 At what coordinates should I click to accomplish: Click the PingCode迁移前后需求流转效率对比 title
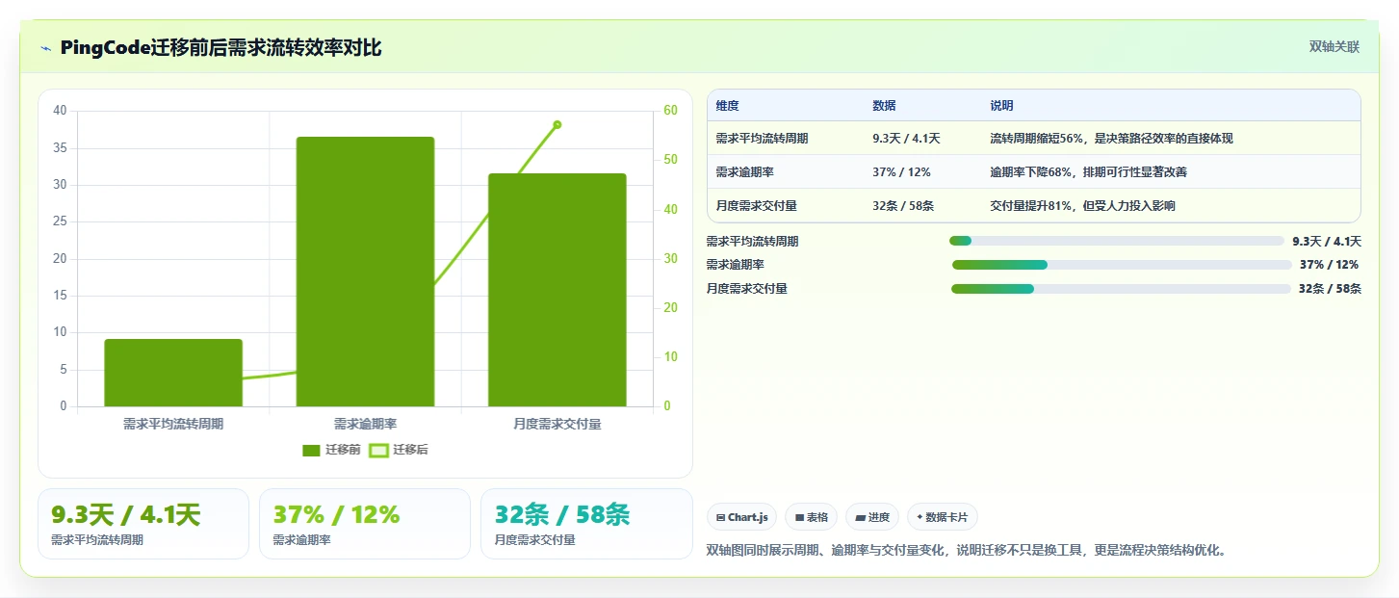tap(220, 48)
